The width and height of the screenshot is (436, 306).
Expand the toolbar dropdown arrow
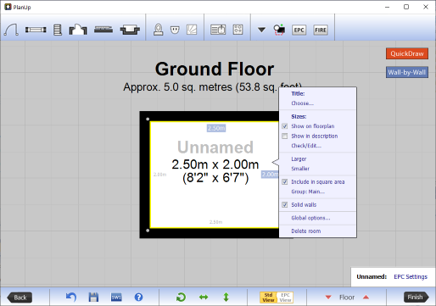pyautogui.click(x=261, y=30)
